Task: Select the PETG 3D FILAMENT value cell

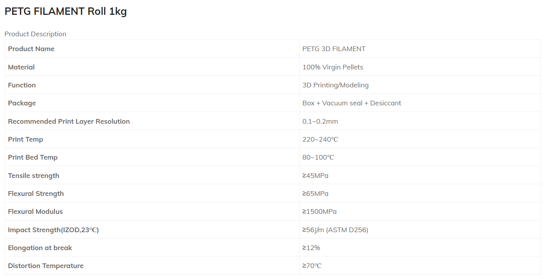Action: tap(334, 49)
